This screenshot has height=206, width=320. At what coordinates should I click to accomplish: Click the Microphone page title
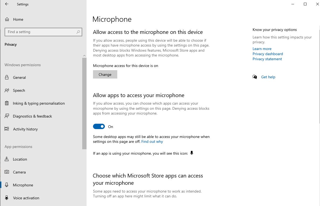(112, 19)
